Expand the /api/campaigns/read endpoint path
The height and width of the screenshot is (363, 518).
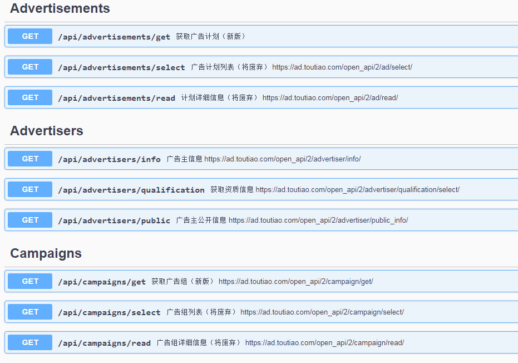[105, 343]
